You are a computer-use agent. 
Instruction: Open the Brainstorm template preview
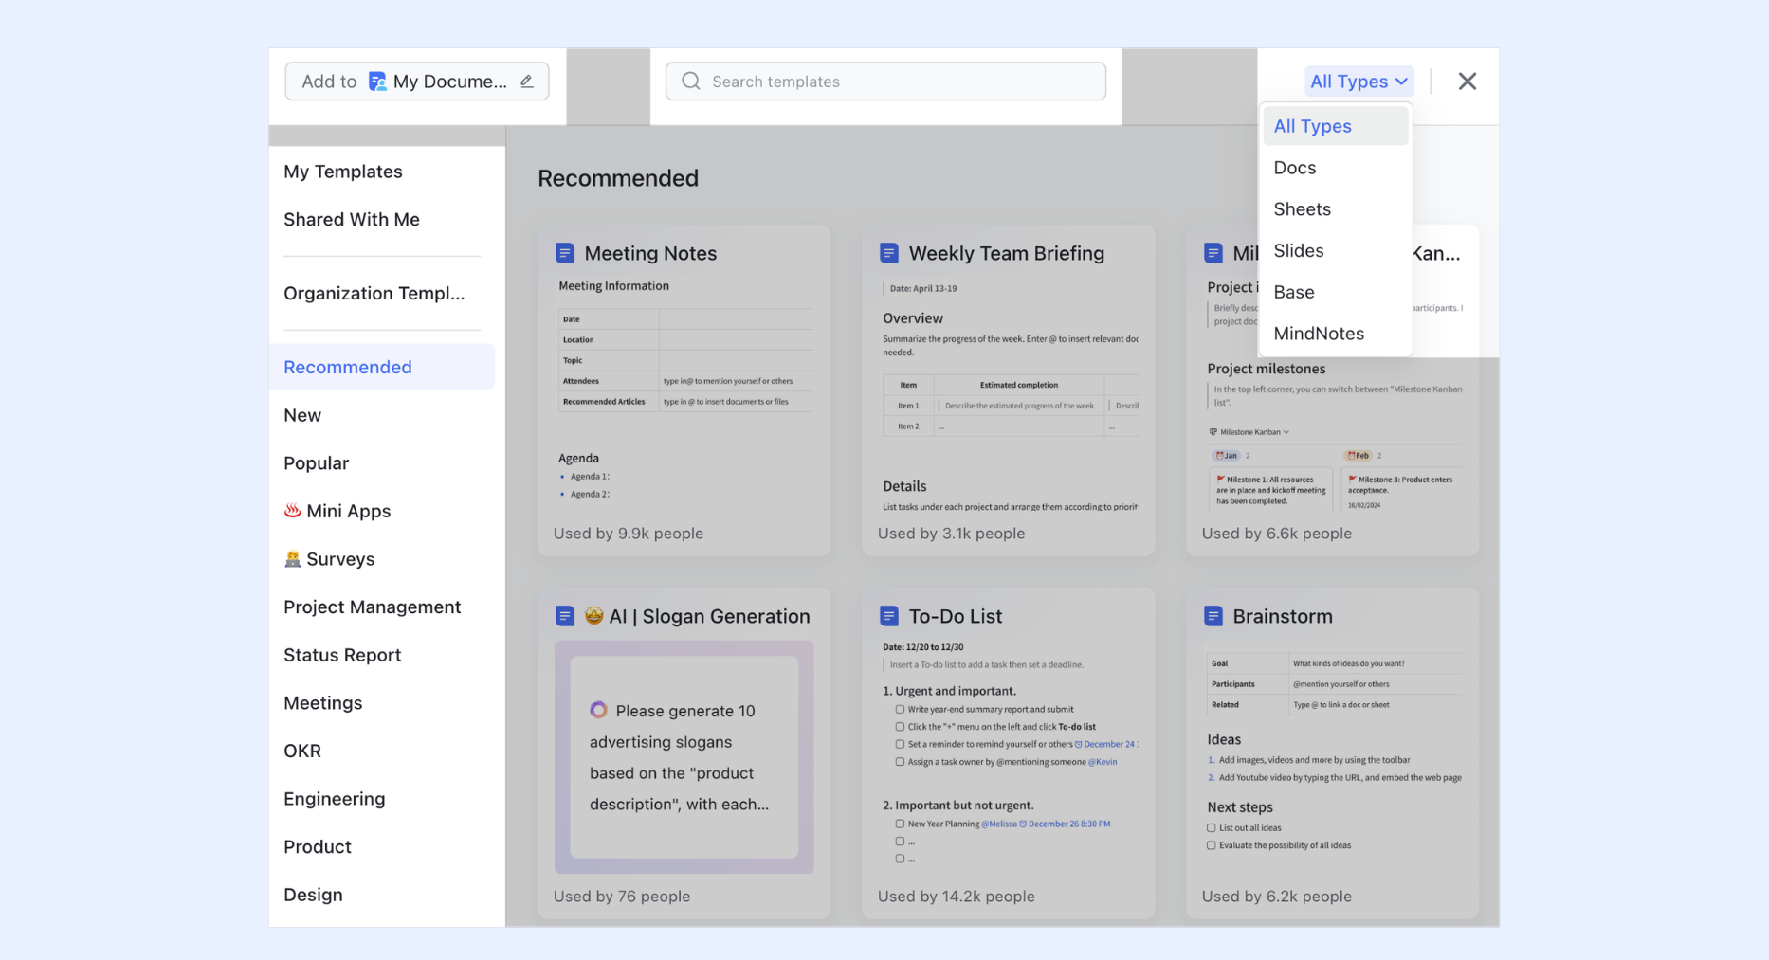point(1333,753)
